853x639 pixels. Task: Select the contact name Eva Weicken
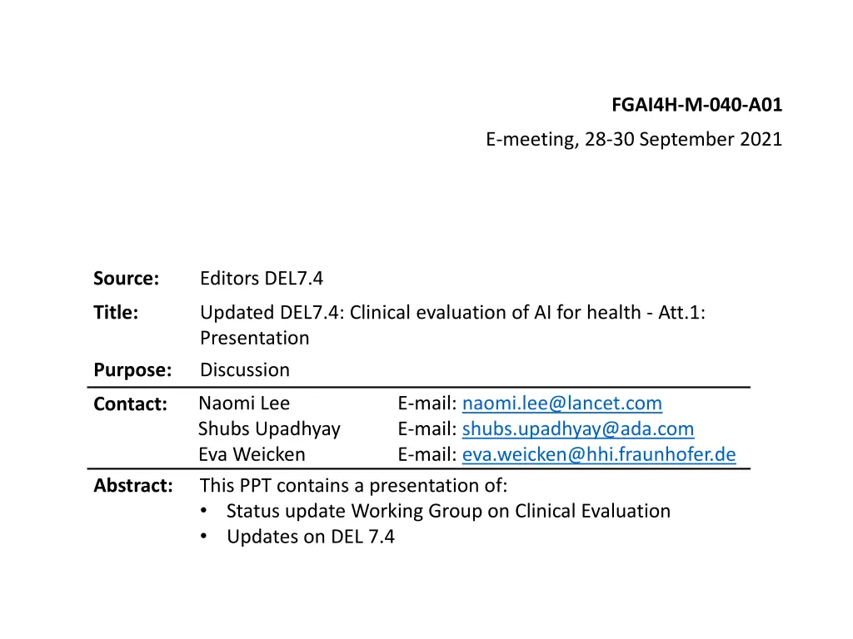point(252,454)
